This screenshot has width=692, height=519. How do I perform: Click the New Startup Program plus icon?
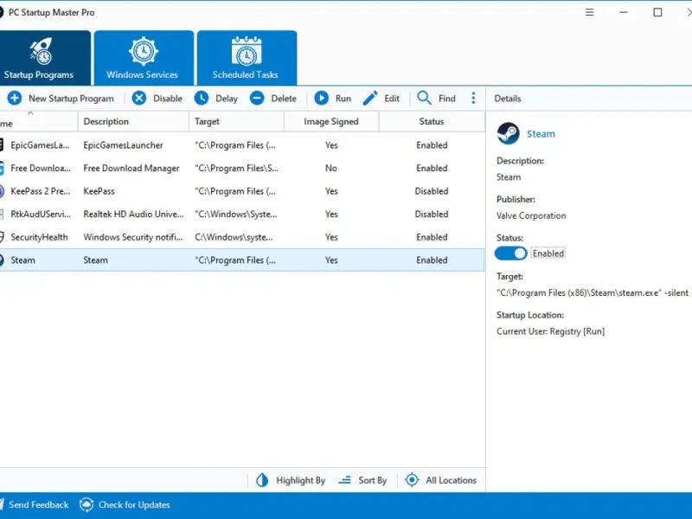(x=14, y=99)
